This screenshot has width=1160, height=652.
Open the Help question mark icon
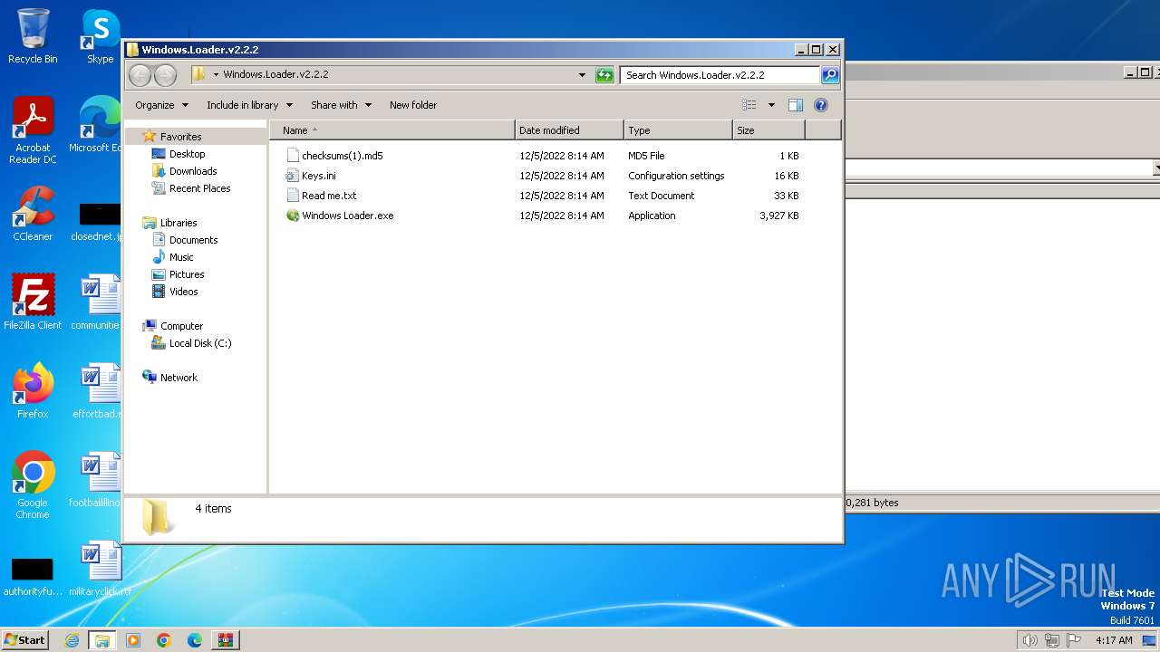[821, 105]
